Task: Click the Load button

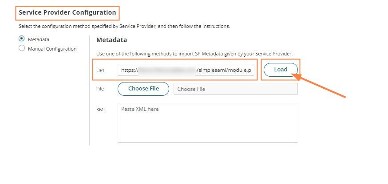Action: pyautogui.click(x=281, y=70)
